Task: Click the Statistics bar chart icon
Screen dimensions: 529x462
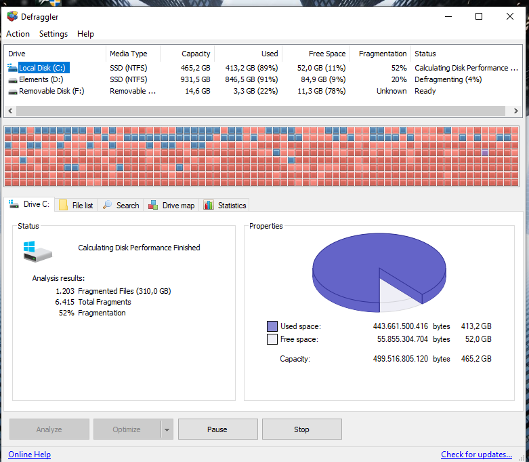Action: (x=209, y=205)
